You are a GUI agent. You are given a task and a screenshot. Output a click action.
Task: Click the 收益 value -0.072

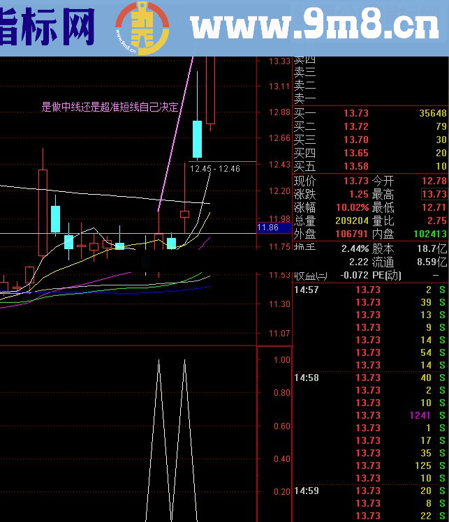354,276
